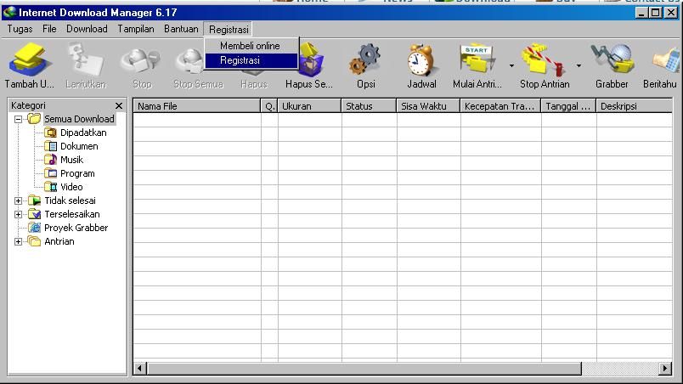Click the horizontal scrollbar left arrow
The image size is (683, 384).
pyautogui.click(x=139, y=369)
